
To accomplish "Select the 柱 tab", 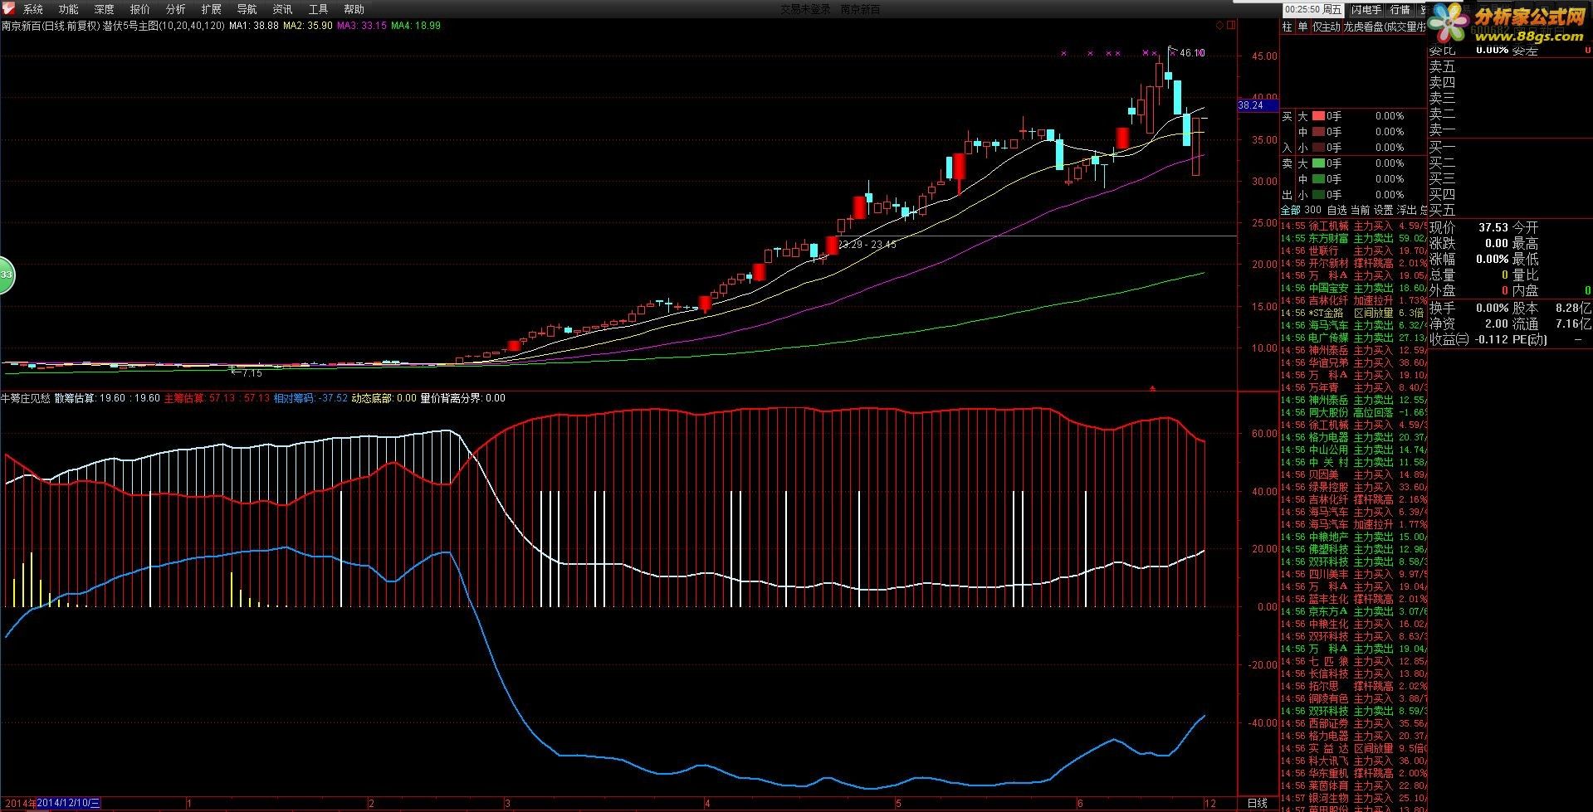I will coord(1288,27).
